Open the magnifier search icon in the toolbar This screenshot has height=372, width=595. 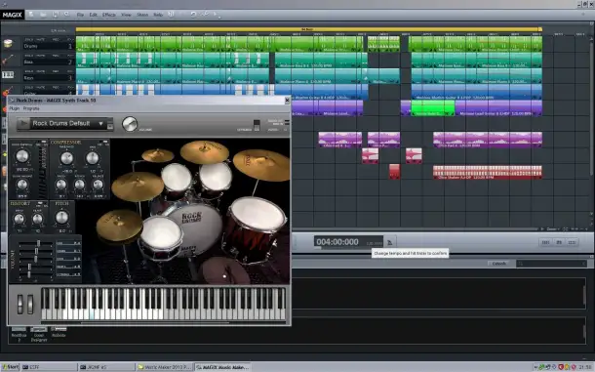[67, 15]
